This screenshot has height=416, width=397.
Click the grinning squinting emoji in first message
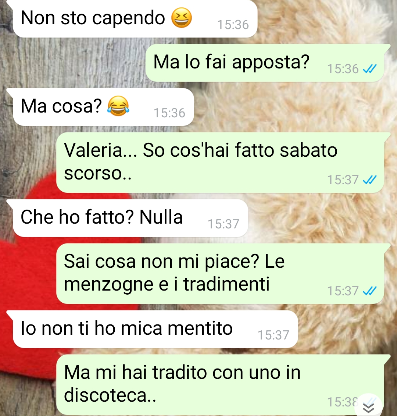181,18
